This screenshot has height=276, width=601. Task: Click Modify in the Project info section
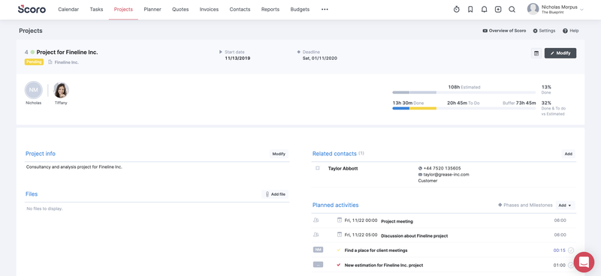tap(279, 154)
